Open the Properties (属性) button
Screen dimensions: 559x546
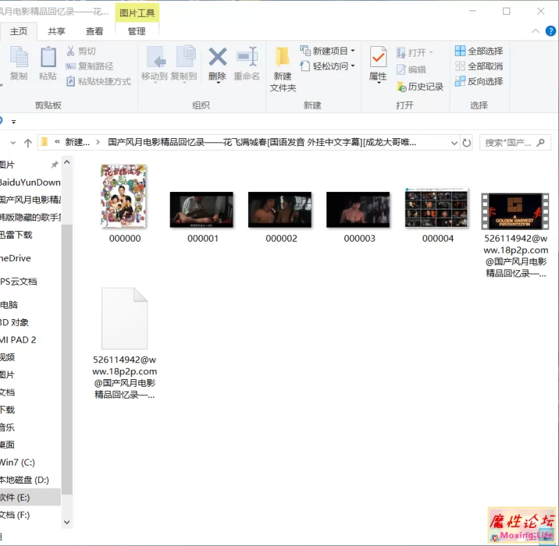click(x=378, y=64)
